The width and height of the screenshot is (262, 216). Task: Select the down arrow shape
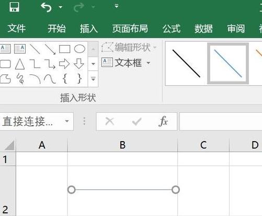[x=79, y=63]
